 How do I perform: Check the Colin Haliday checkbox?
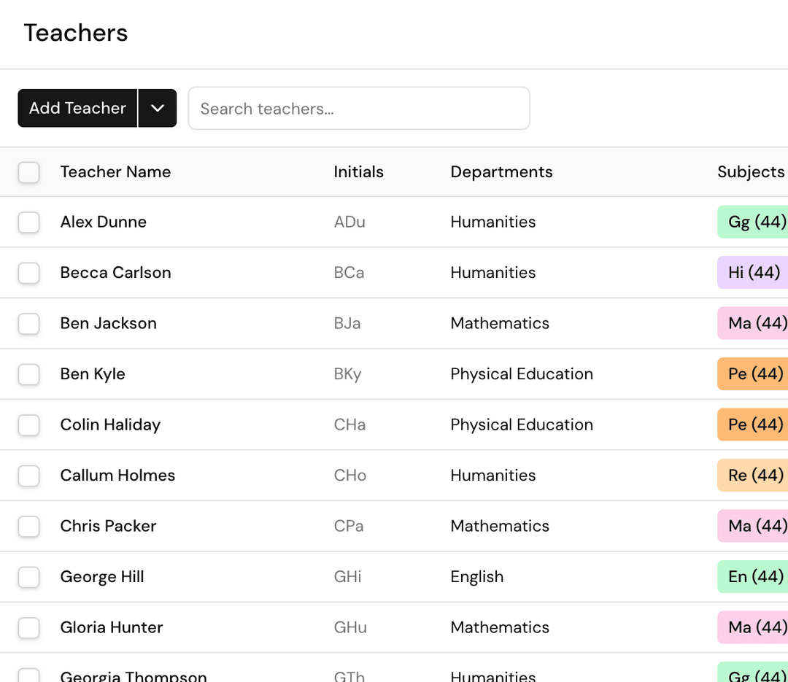28,425
